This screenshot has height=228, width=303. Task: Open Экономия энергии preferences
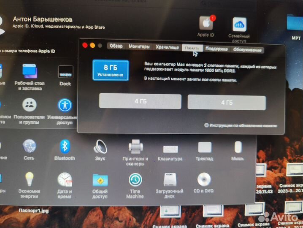coord(29,179)
